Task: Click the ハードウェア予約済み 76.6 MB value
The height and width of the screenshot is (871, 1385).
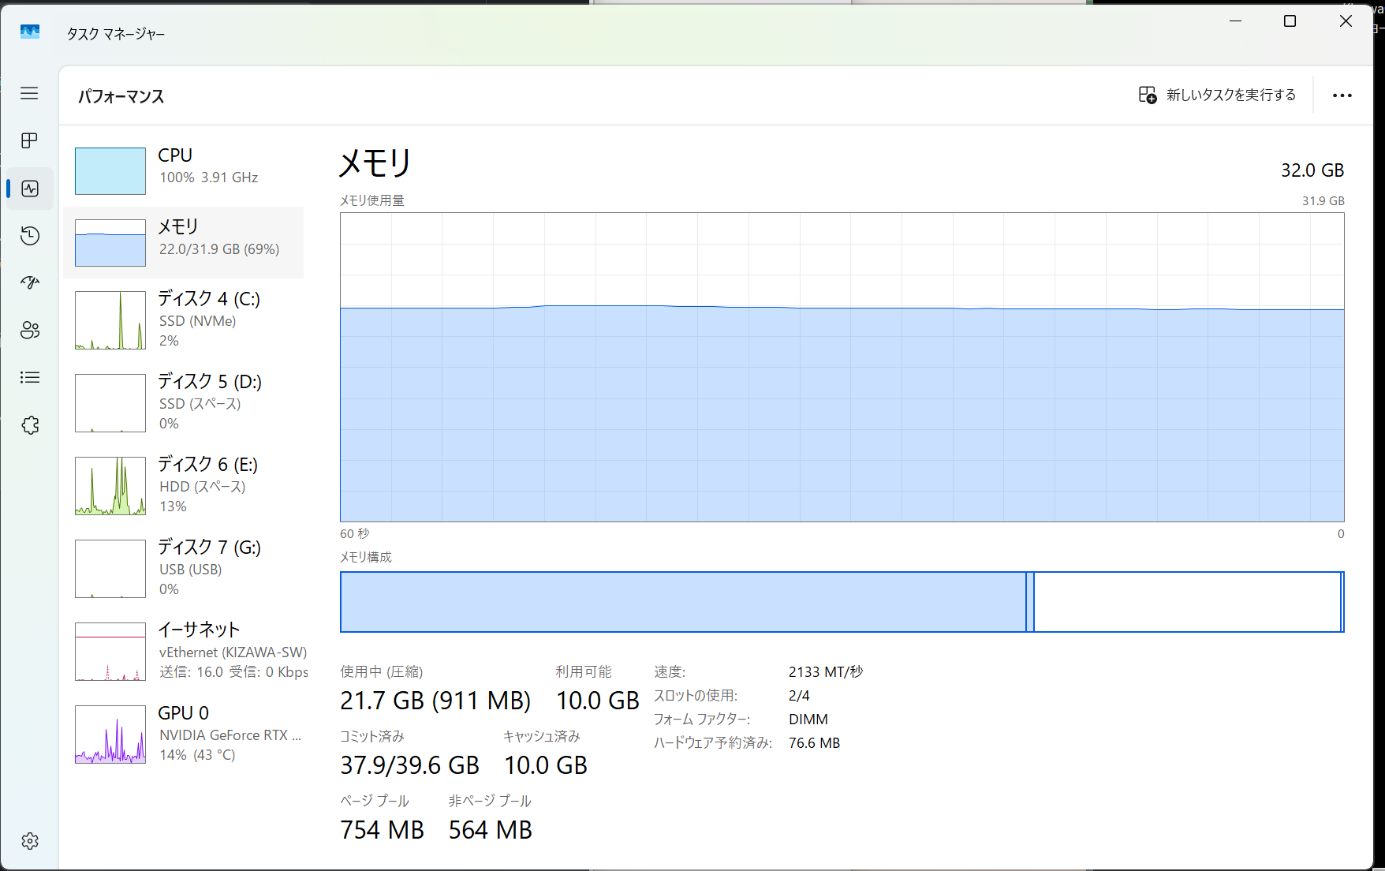Action: click(814, 743)
